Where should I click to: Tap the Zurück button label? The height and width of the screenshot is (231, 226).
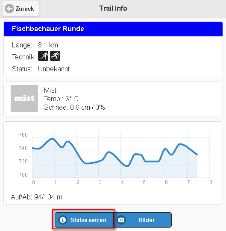pos(25,9)
